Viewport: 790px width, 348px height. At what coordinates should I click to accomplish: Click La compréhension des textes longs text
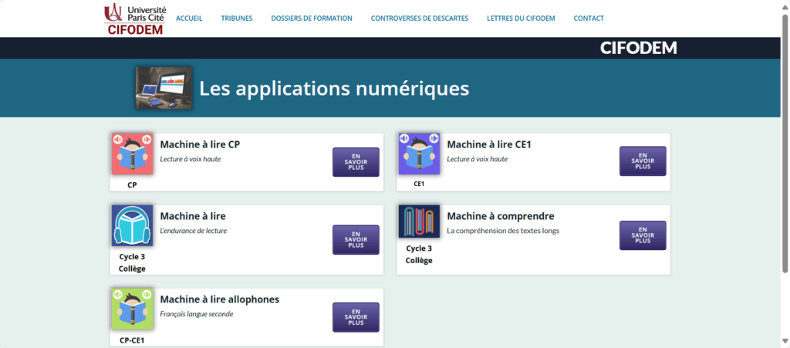pos(503,231)
